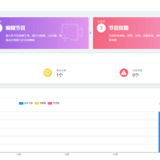The width and height of the screenshot is (160, 160).
Task: Click the 编辑节目 card description text
Action: click(x=34, y=38)
